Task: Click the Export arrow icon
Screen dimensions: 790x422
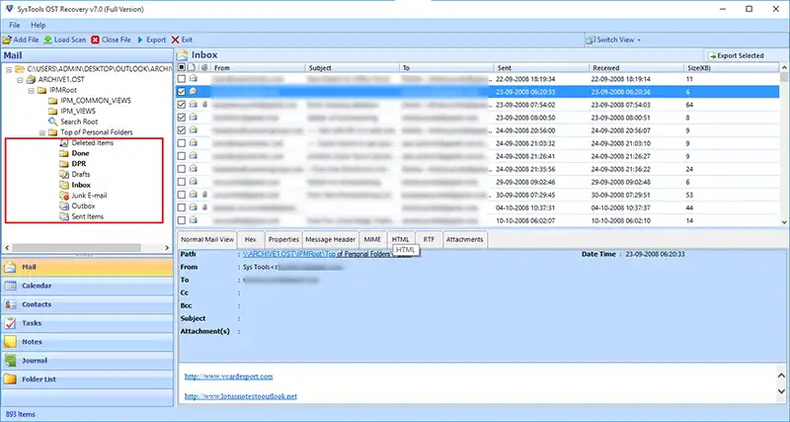Action: click(140, 40)
